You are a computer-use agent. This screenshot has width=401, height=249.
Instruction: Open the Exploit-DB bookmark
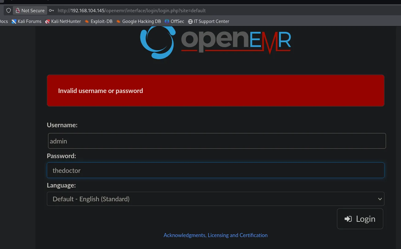(99, 21)
